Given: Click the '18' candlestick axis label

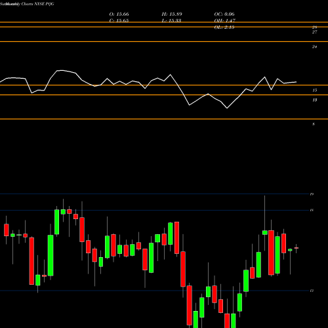Looking at the screenshot, I should tap(312, 210).
